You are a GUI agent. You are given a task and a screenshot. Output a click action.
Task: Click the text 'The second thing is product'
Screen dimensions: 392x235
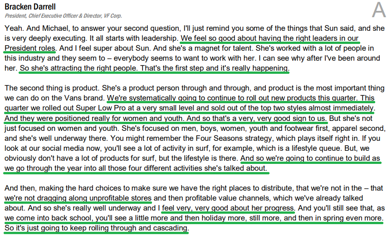[x=52, y=88]
